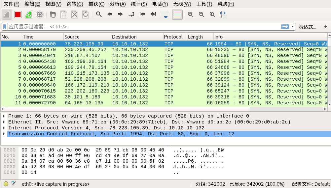Select packet from 162.199.28.164
Image resolution: width=331 pixels, height=188 pixels.
click(164, 62)
